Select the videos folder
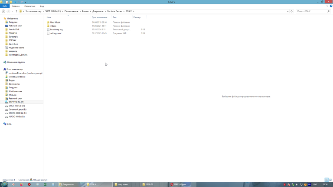The width and height of the screenshot is (333, 187). pos(53,26)
